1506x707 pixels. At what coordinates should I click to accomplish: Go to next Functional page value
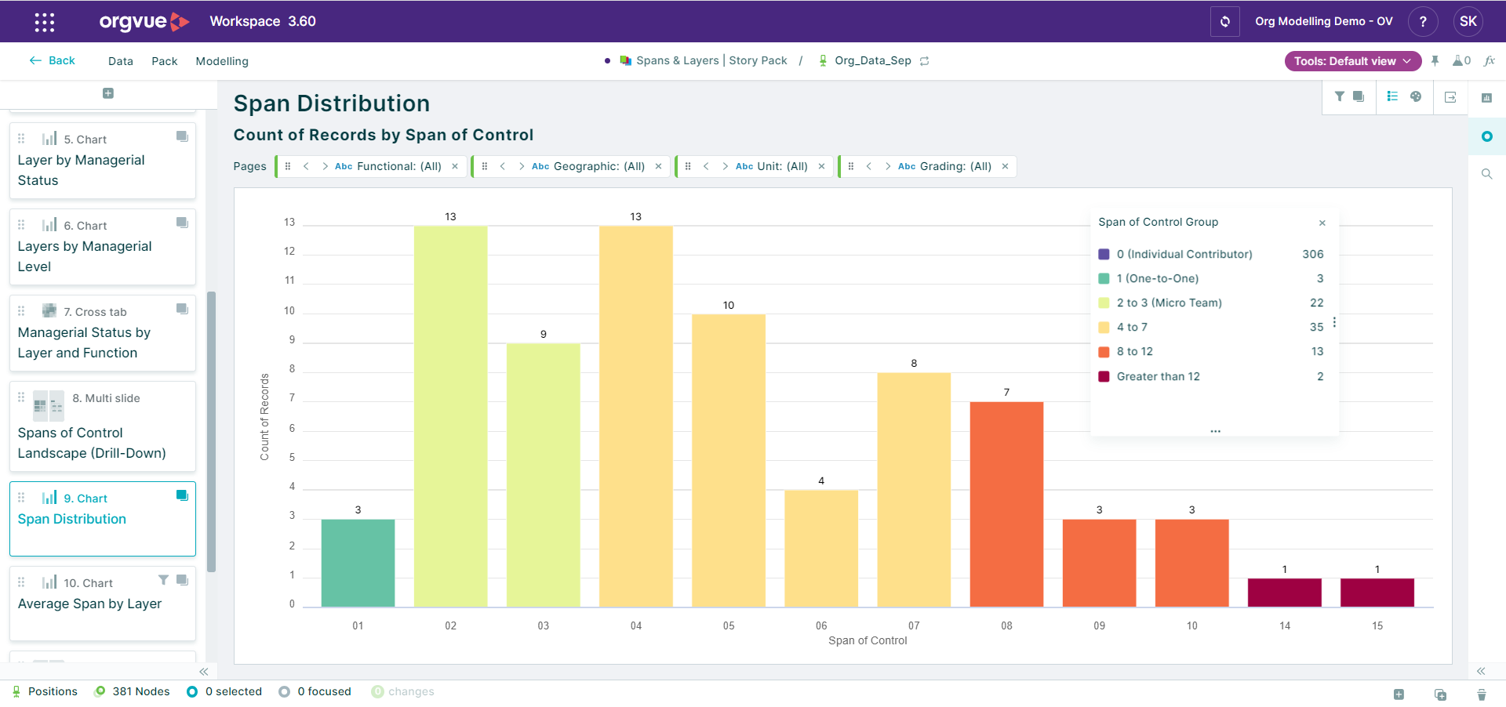click(x=325, y=166)
